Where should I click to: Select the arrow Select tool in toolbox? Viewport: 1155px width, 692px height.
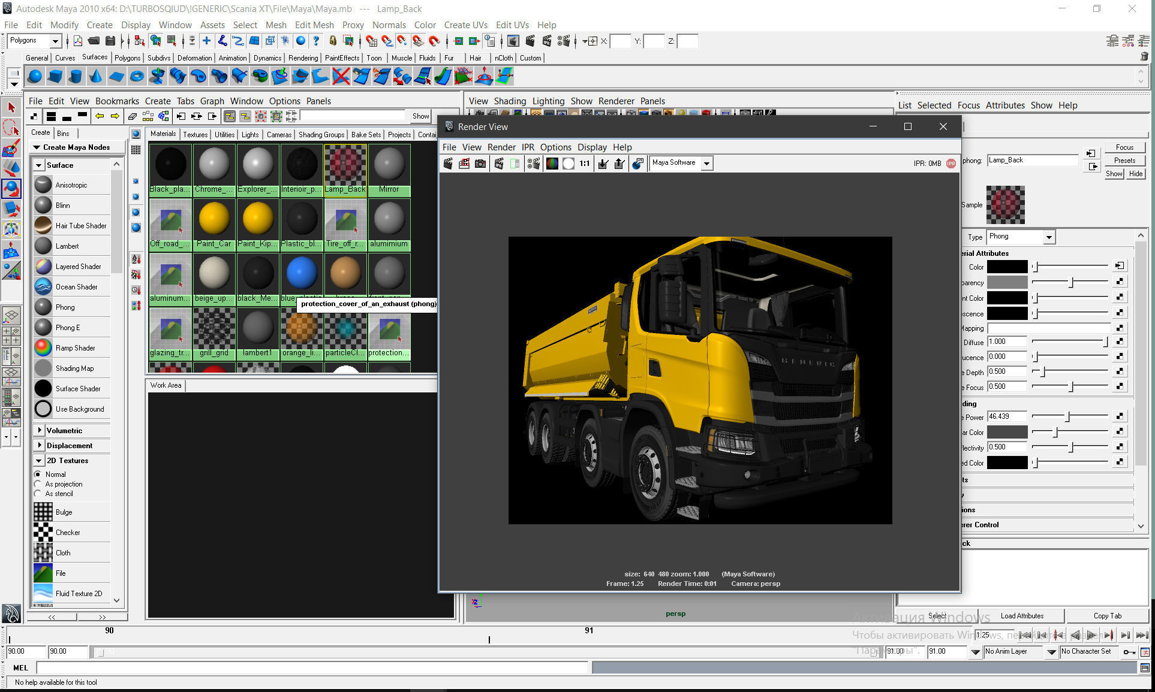(11, 107)
